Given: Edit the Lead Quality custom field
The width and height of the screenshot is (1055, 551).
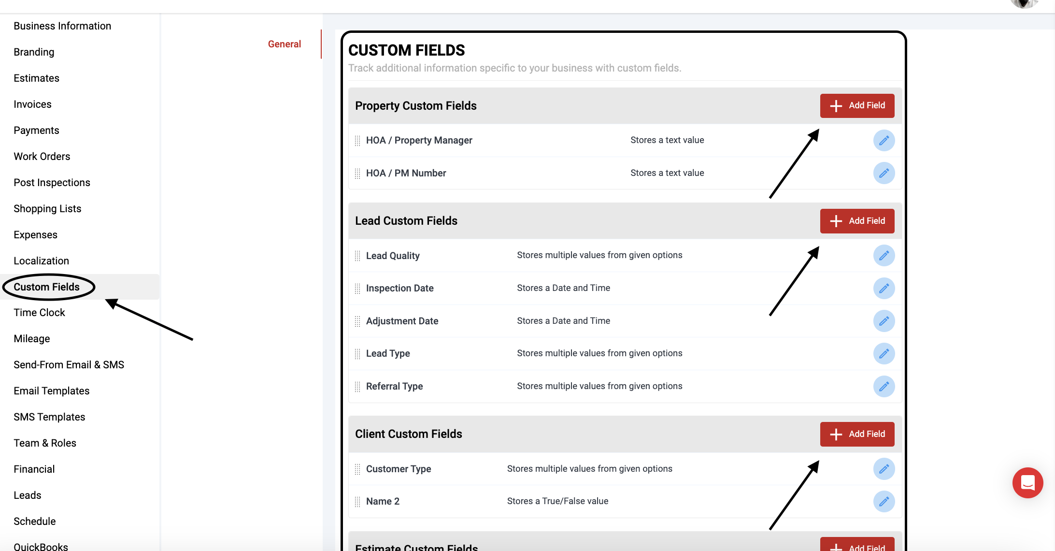Looking at the screenshot, I should coord(884,256).
